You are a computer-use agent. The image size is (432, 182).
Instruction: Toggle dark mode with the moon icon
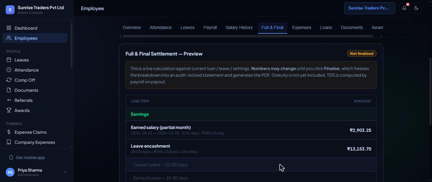(x=416, y=8)
